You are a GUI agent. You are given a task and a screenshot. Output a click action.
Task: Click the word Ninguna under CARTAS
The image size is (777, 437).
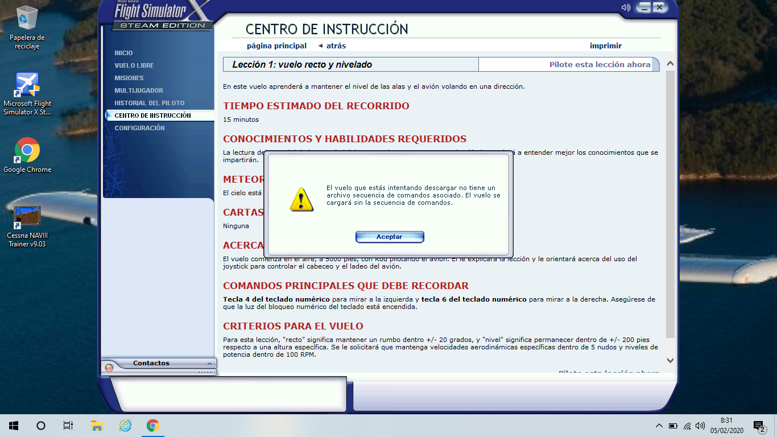tap(236, 226)
